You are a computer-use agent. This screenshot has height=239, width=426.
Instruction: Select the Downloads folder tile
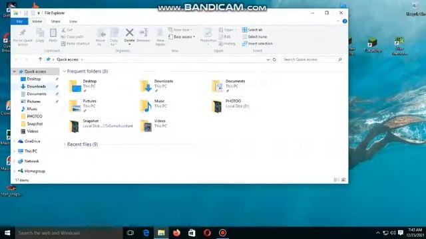click(156, 86)
